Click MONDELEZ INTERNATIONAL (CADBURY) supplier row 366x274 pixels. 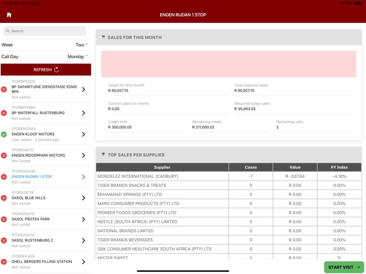point(228,176)
